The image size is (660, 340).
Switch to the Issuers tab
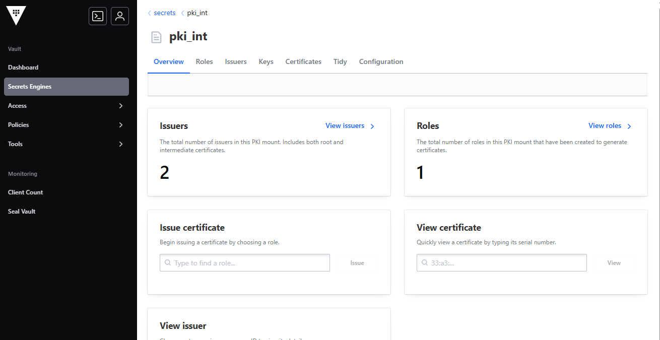click(236, 61)
